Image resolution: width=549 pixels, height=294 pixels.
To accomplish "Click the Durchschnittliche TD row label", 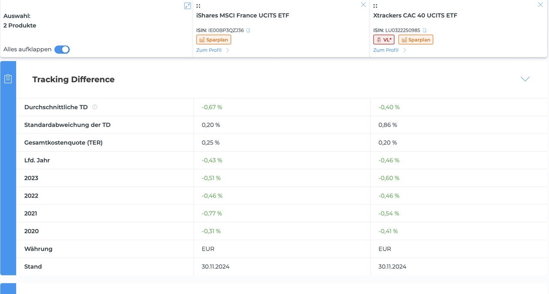I will [x=56, y=107].
